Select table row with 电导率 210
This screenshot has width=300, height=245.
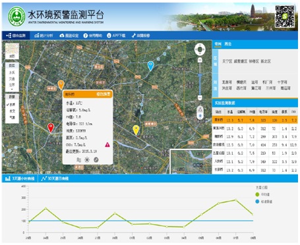[255, 153]
